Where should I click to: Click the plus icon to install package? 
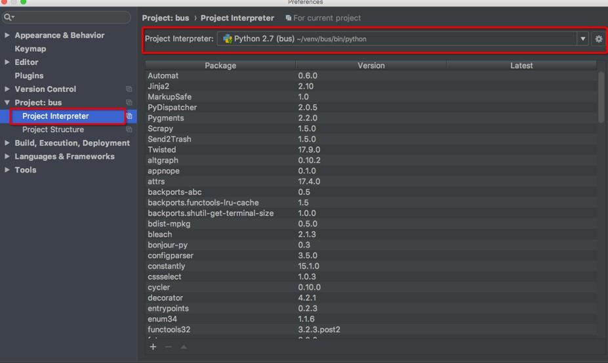pyautogui.click(x=153, y=347)
